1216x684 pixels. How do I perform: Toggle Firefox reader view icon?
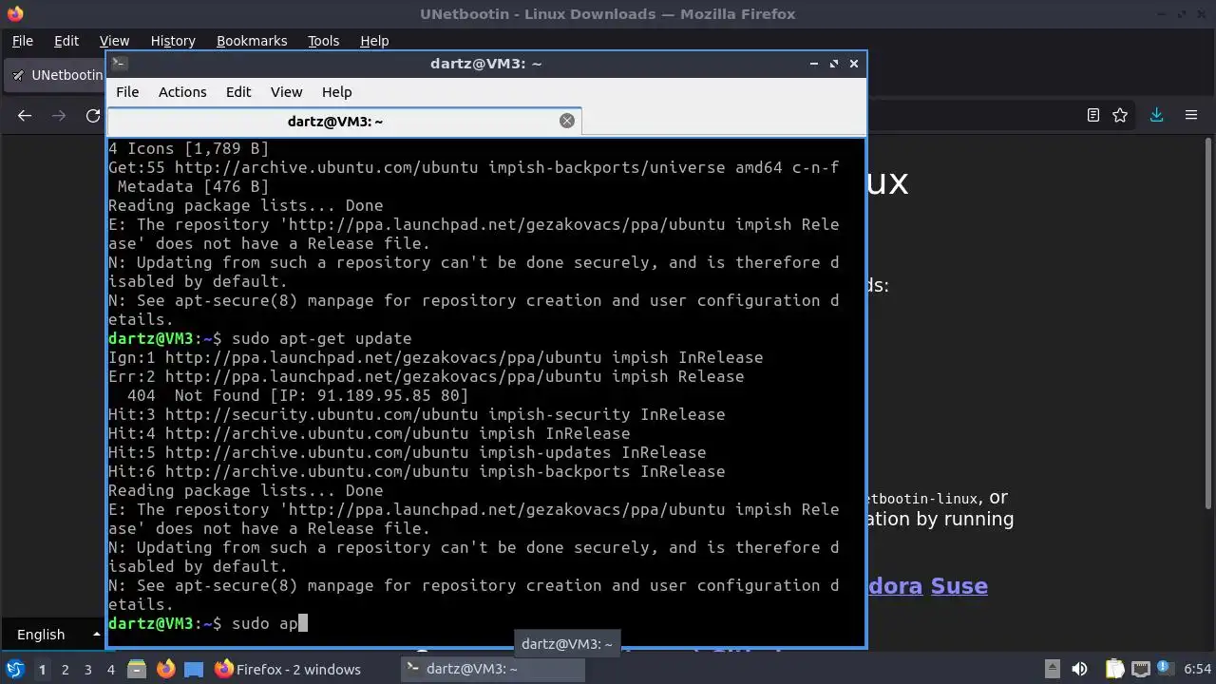pos(1093,115)
